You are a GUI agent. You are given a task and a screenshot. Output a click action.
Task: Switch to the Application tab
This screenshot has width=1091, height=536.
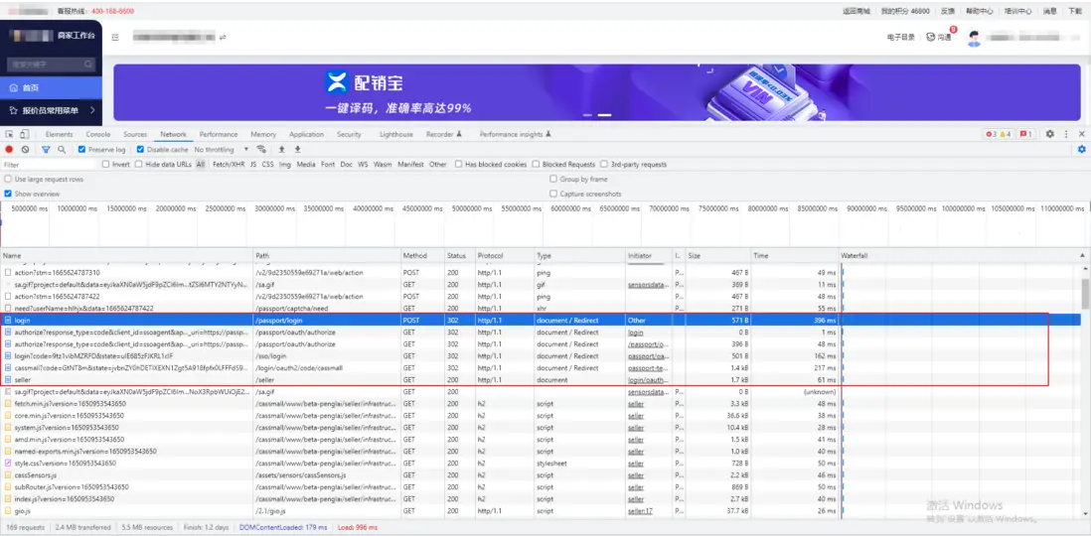306,134
